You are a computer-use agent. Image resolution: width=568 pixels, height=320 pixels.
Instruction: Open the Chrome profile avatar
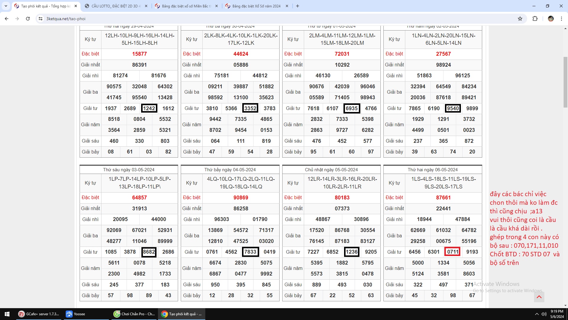551,19
